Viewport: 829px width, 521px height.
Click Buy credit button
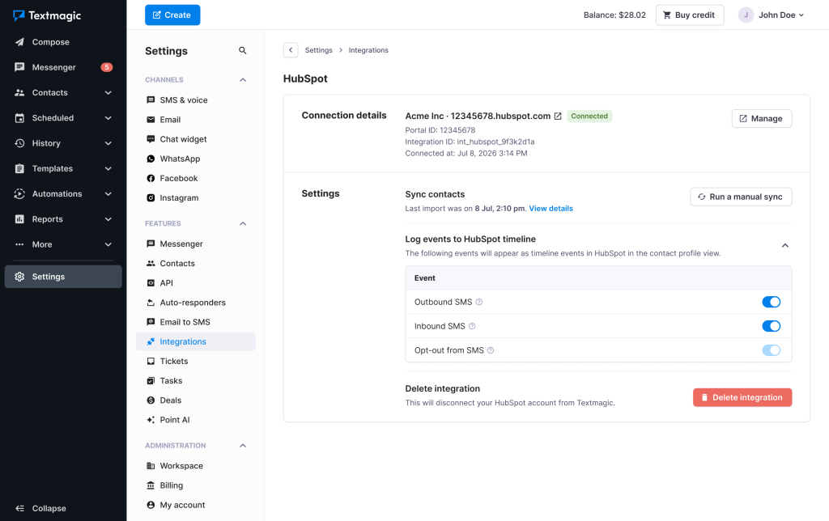(690, 15)
